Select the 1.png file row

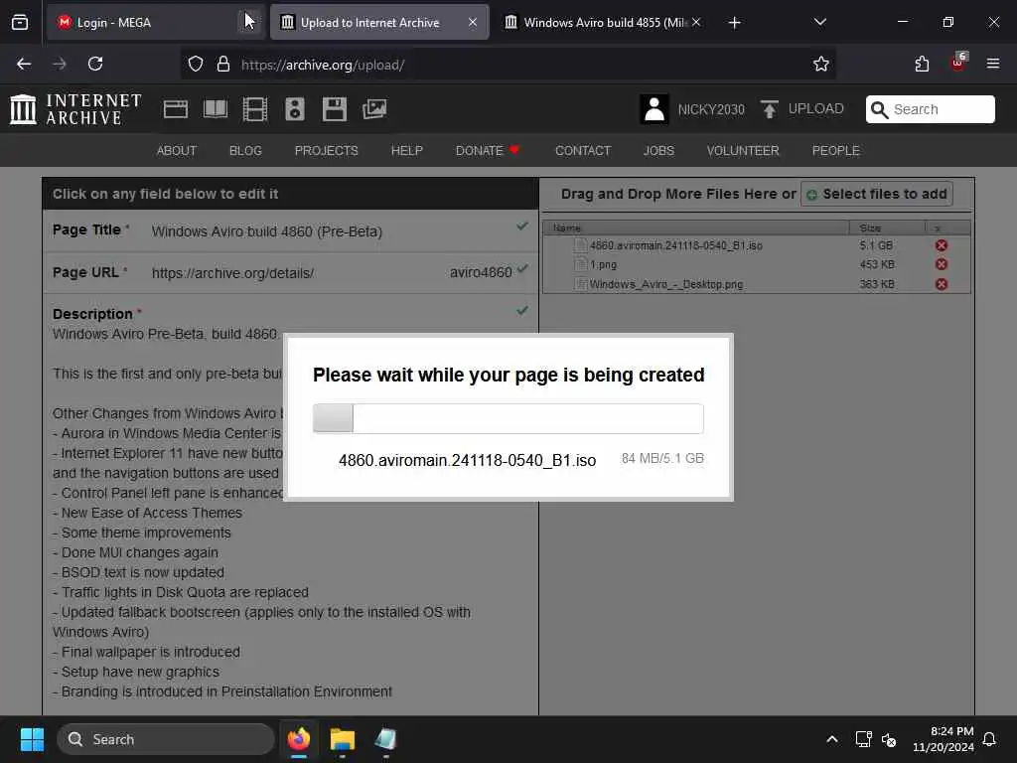click(756, 264)
